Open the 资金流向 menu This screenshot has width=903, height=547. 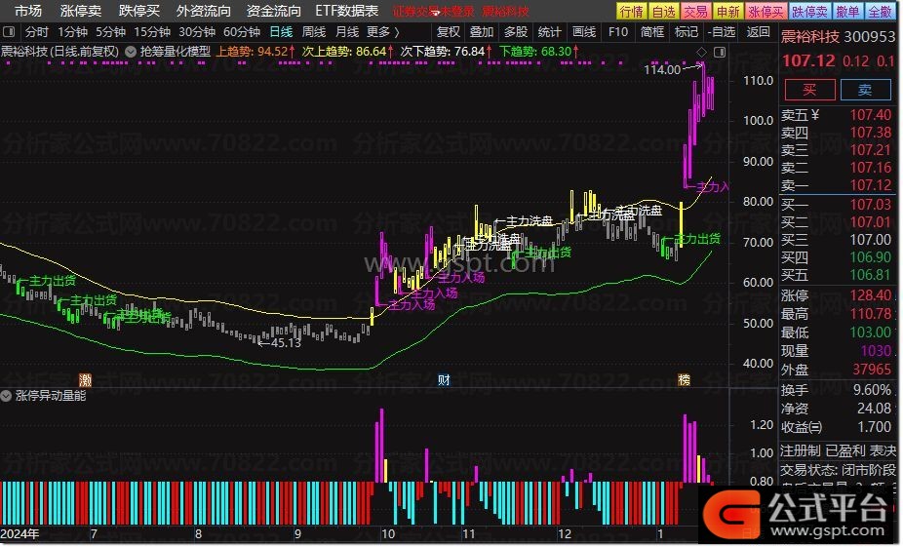(x=274, y=11)
